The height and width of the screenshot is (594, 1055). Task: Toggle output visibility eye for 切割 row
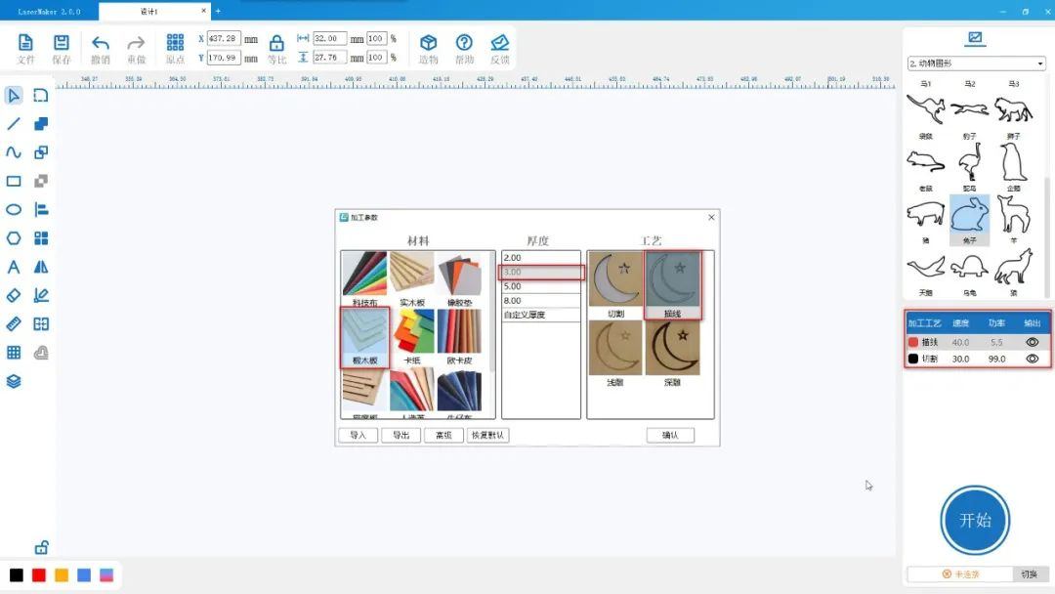click(1032, 359)
